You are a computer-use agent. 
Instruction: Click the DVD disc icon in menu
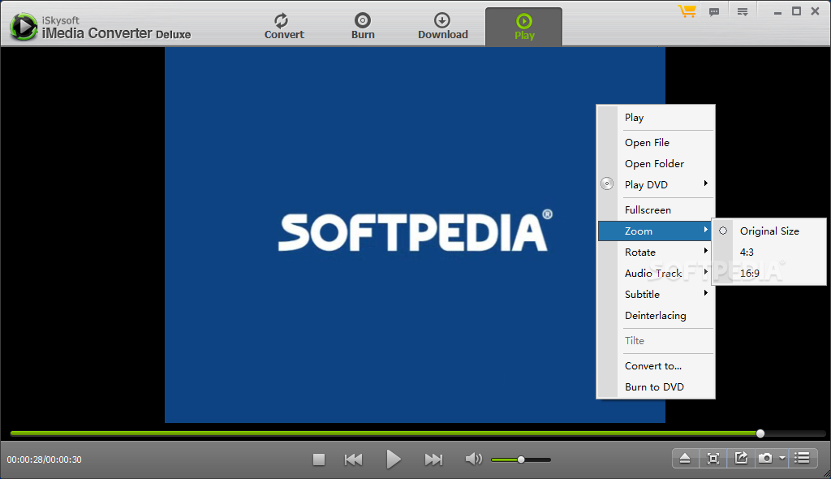(607, 183)
